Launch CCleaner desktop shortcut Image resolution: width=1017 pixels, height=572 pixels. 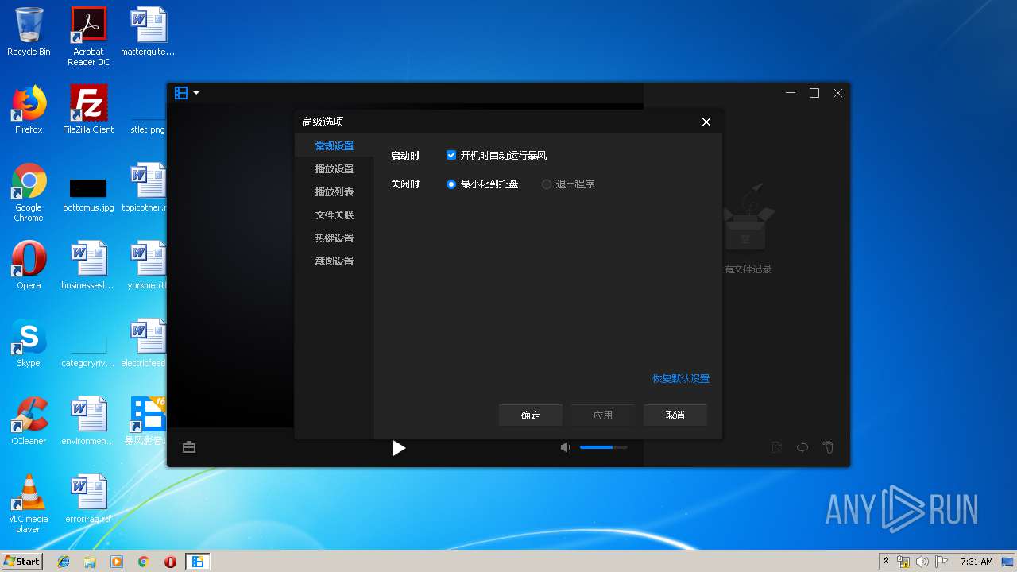tap(29, 421)
